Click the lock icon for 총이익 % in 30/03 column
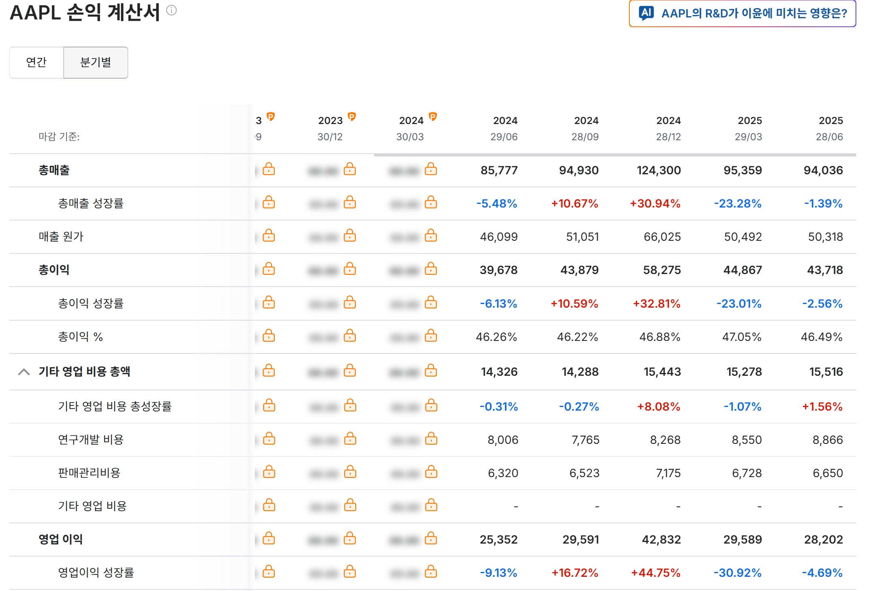877x591 pixels. (431, 335)
